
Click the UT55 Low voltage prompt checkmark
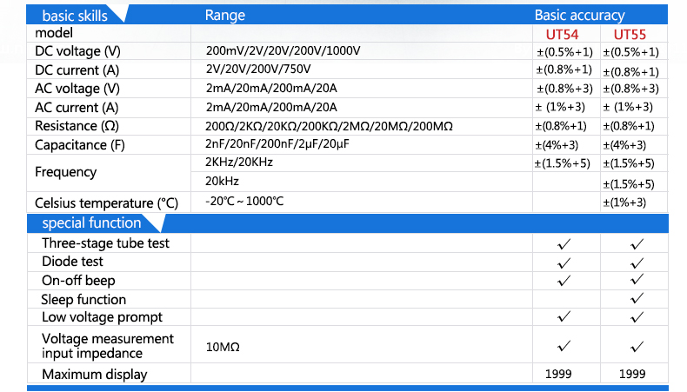(637, 316)
